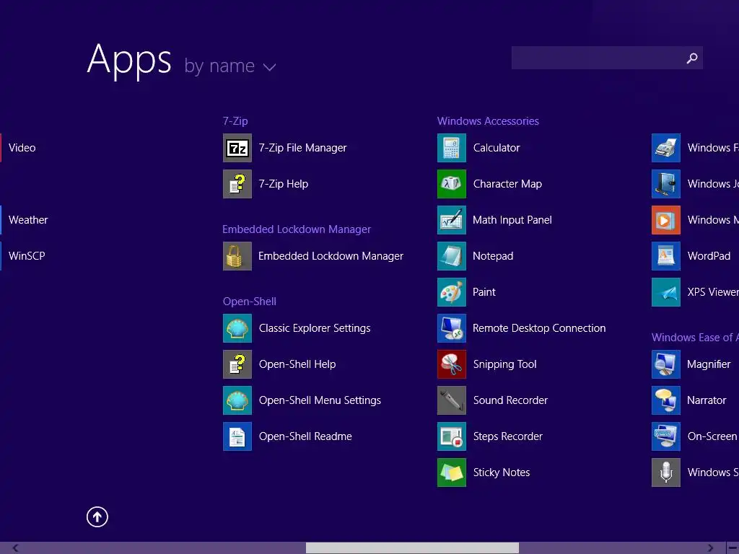Launch the Steps Recorder icon
This screenshot has width=739, height=554.
(452, 436)
